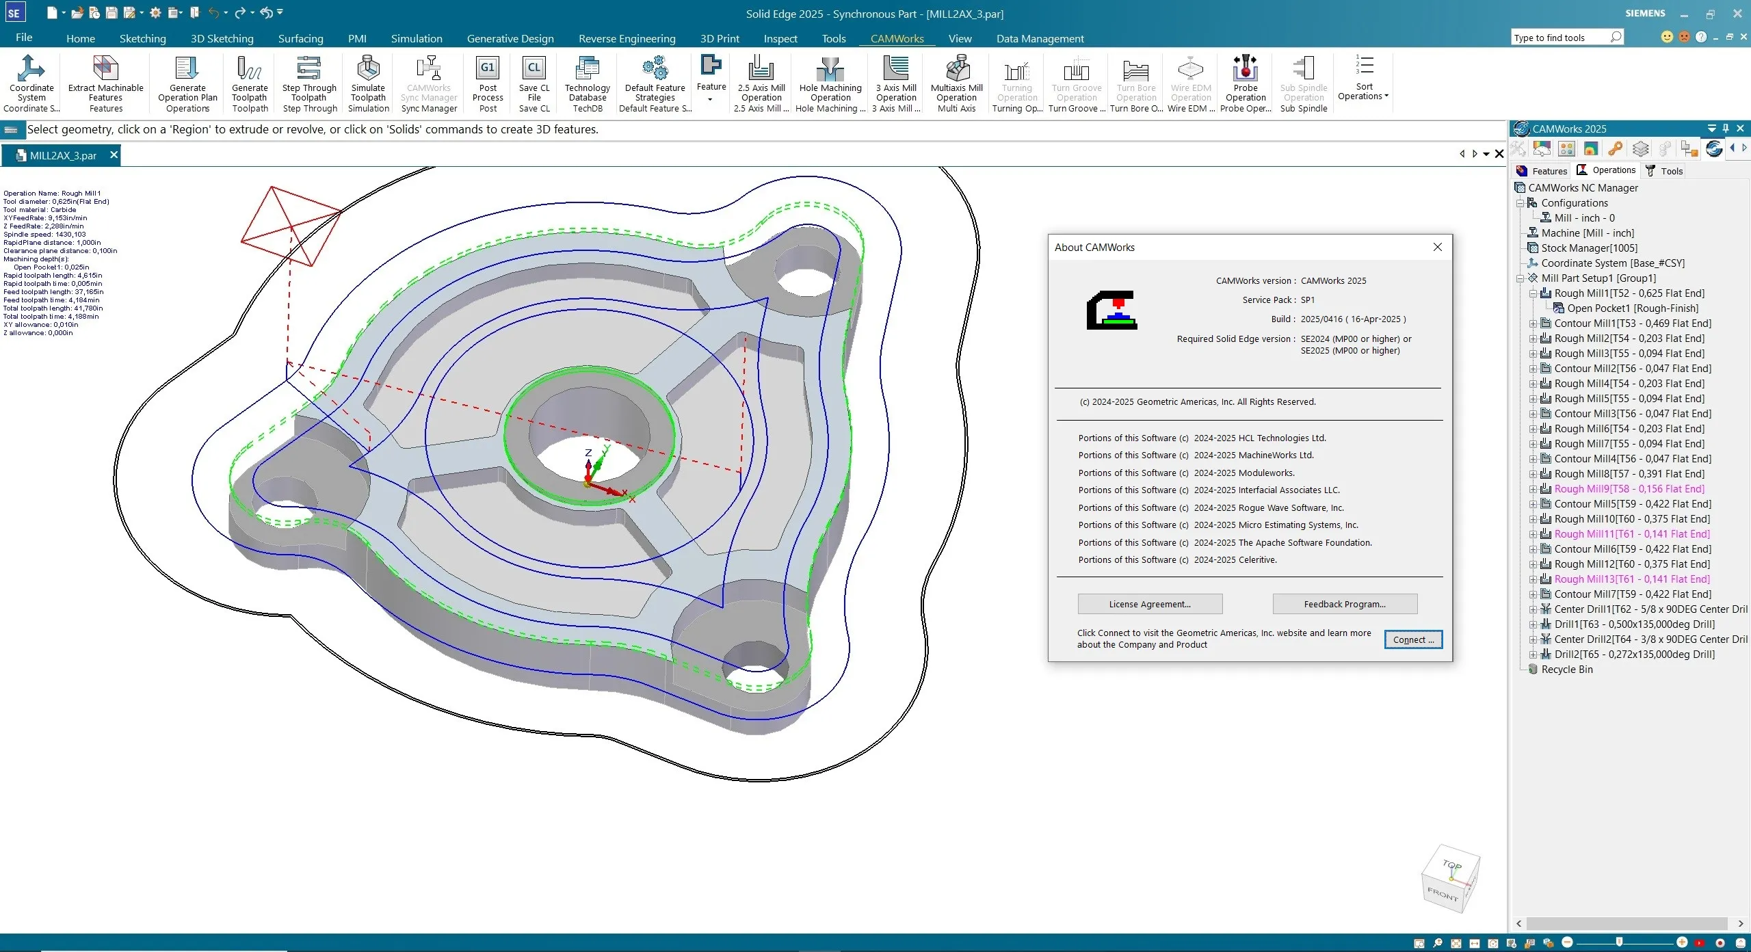This screenshot has height=952, width=1751.
Task: Click the heat map icon in CAMWorks panel
Action: tap(1590, 149)
